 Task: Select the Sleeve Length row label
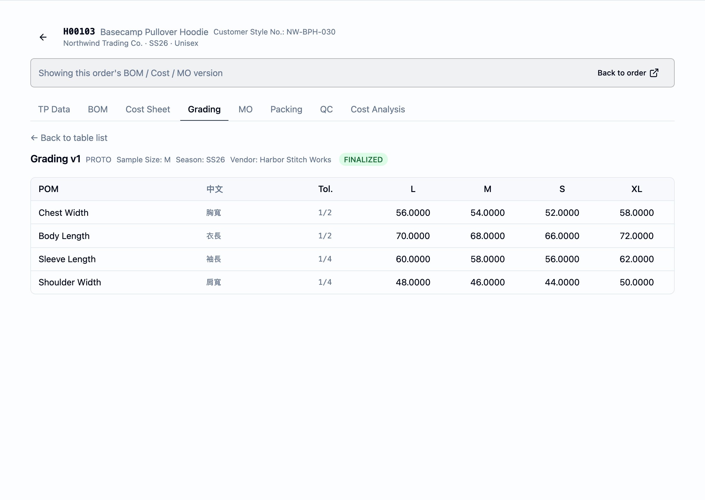click(x=67, y=259)
